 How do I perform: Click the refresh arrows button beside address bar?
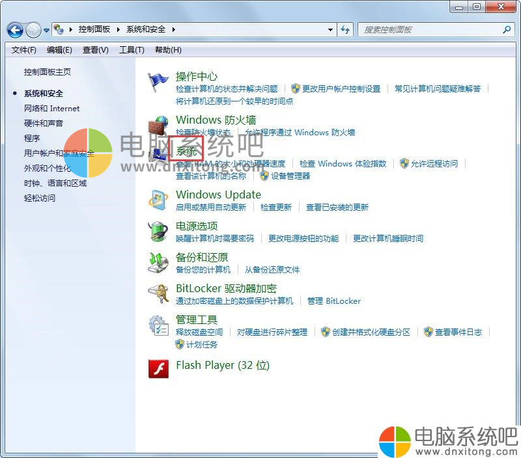(345, 30)
